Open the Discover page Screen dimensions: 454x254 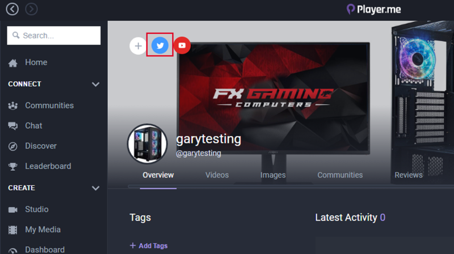41,146
